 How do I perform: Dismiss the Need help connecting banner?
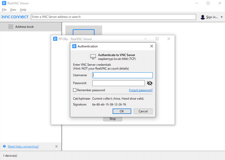[x=57, y=147]
